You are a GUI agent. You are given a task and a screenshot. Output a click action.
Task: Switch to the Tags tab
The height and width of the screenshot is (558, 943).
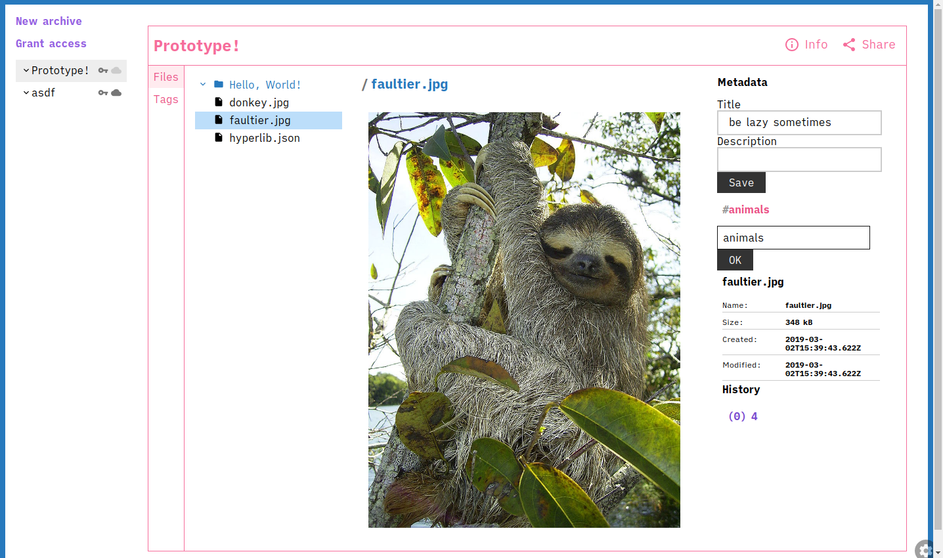(165, 99)
